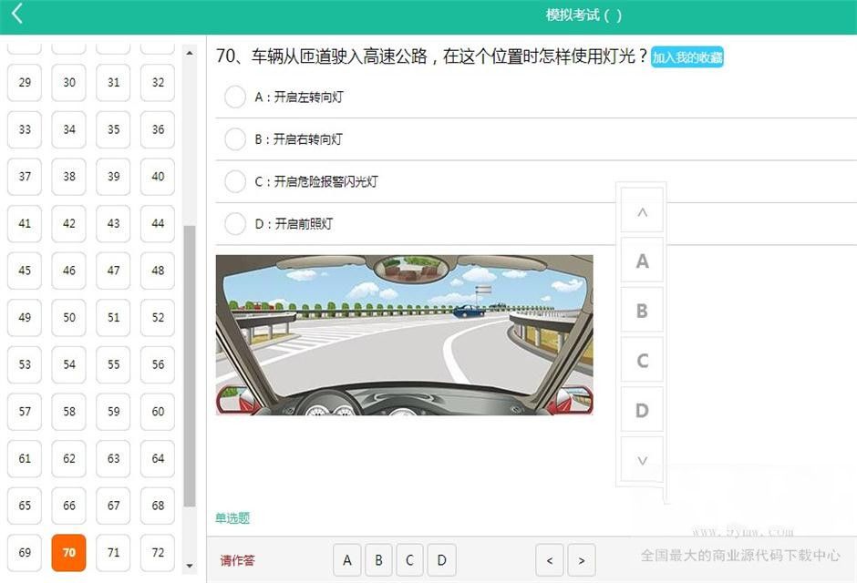Select radio option A: 开启左转向灯
Image resolution: width=857 pixels, height=583 pixels.
click(235, 97)
